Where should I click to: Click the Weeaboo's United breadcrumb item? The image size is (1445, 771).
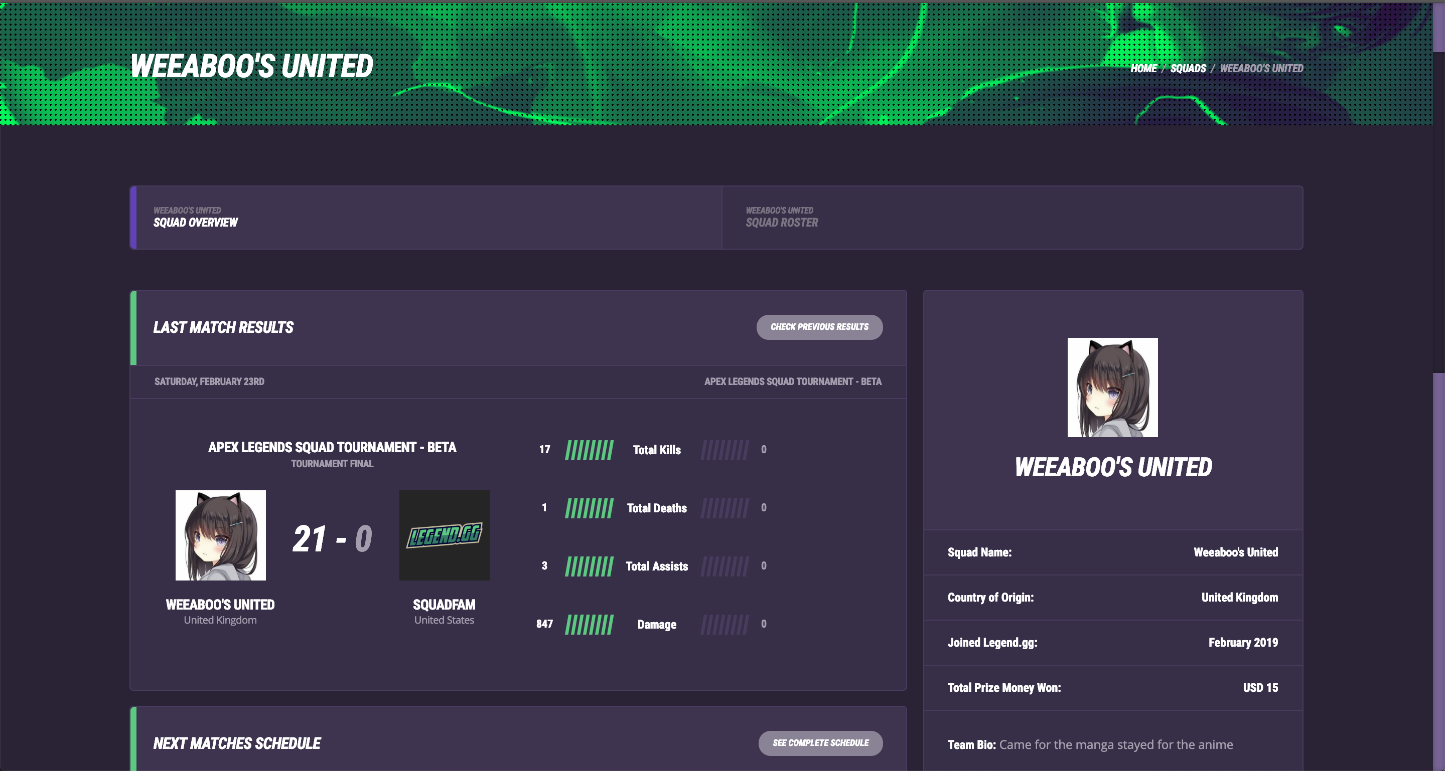[x=1261, y=68]
